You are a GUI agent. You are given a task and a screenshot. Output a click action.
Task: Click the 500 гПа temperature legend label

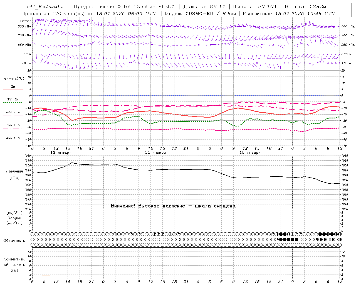point(13,138)
